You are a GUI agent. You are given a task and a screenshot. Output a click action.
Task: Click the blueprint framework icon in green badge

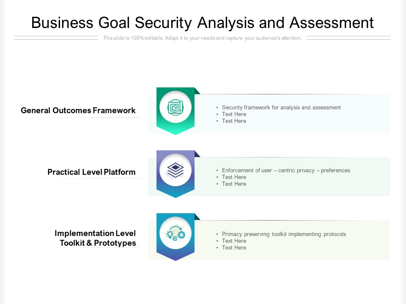point(176,107)
